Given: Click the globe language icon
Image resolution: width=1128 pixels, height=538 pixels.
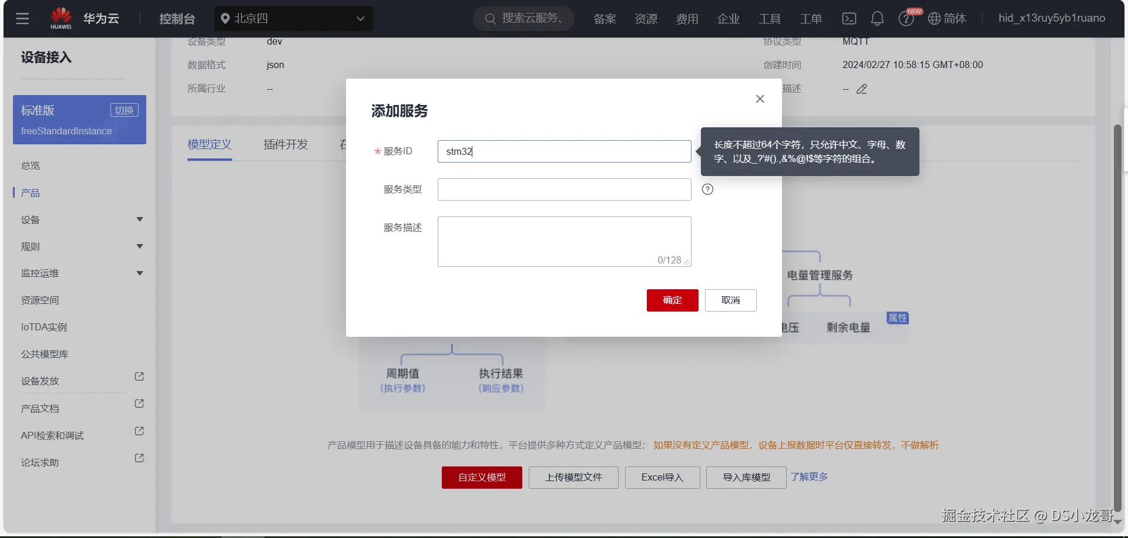Looking at the screenshot, I should [934, 19].
